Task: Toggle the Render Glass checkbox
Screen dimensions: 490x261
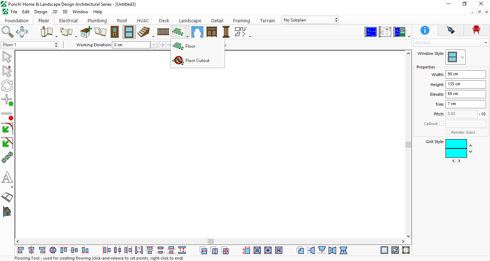Action: [448, 132]
